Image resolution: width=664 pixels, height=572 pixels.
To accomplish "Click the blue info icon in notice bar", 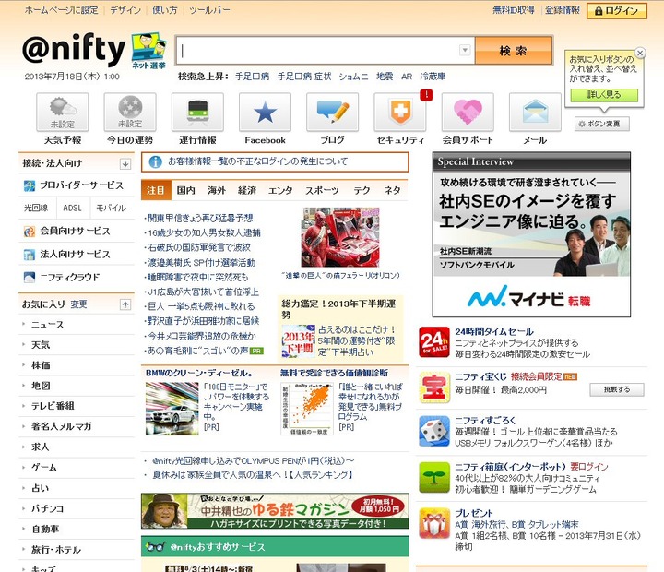I will [x=156, y=161].
